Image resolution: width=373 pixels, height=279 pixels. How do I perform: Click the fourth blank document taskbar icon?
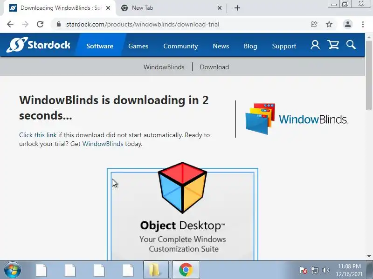pyautogui.click(x=128, y=270)
